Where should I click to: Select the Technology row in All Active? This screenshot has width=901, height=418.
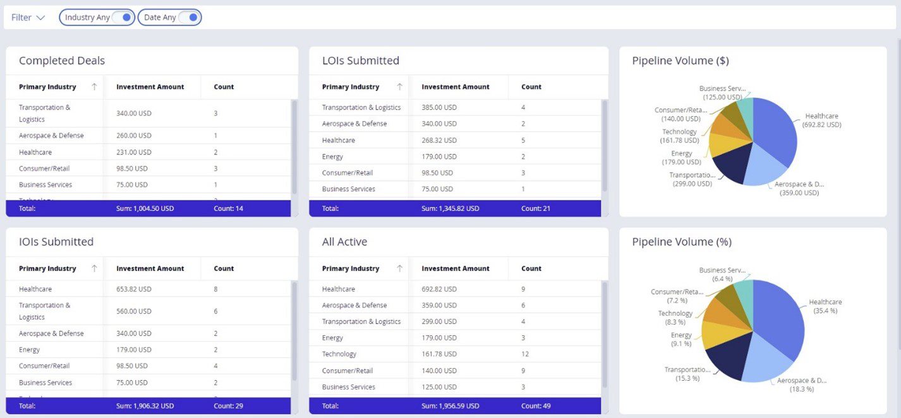455,354
